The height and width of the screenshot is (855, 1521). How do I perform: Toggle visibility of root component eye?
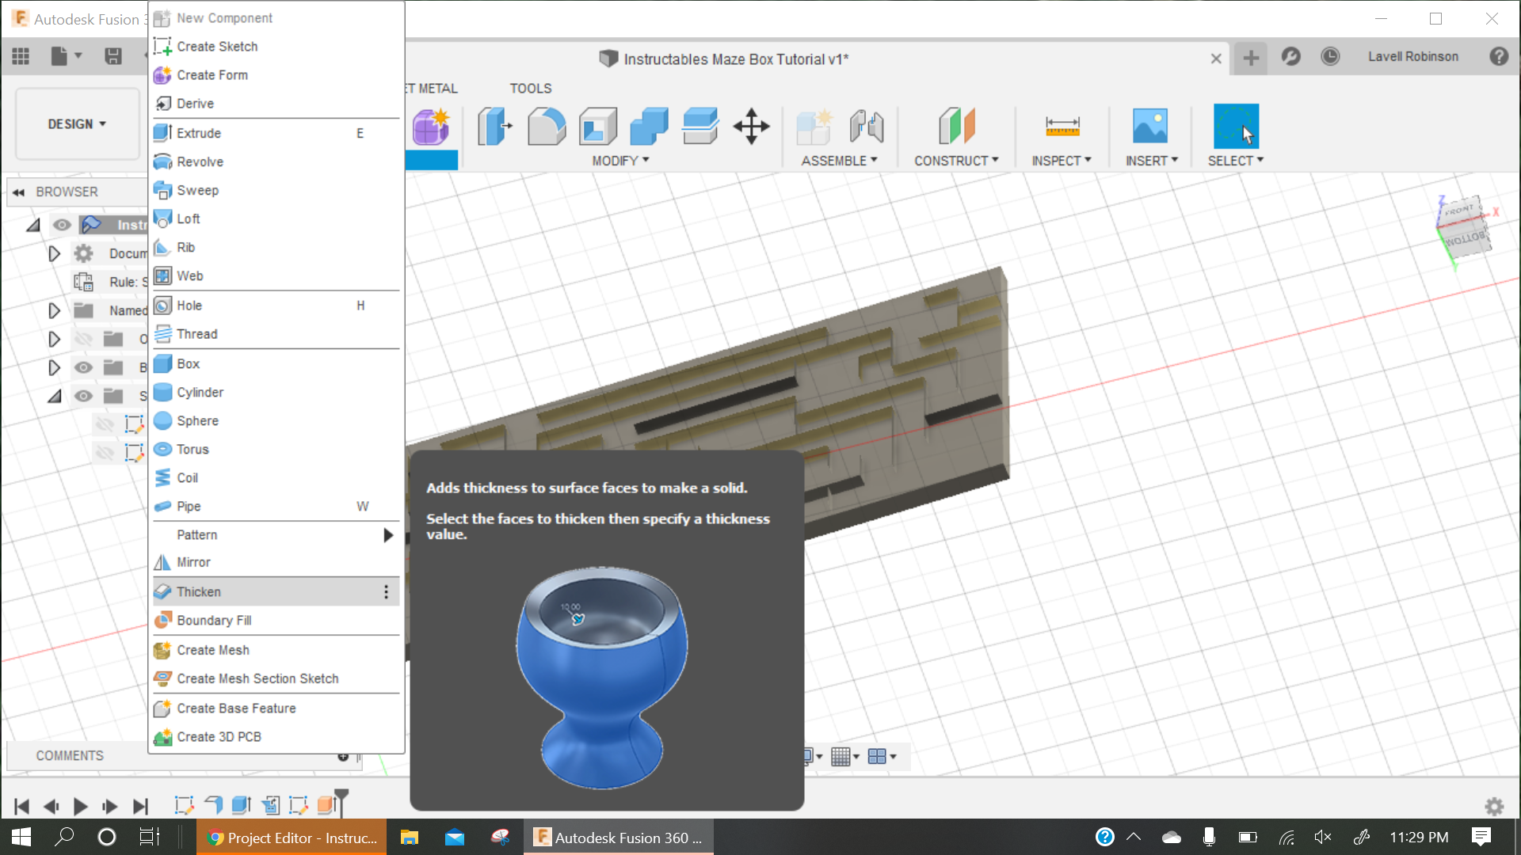click(x=62, y=225)
